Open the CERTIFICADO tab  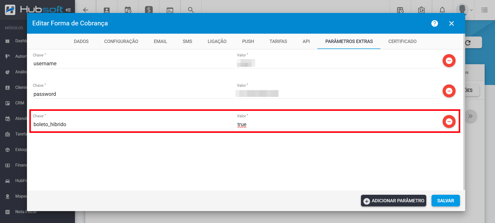click(x=402, y=41)
